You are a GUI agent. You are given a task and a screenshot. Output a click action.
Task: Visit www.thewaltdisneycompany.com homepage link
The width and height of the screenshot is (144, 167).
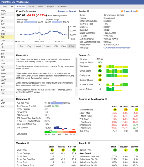(x=117, y=48)
